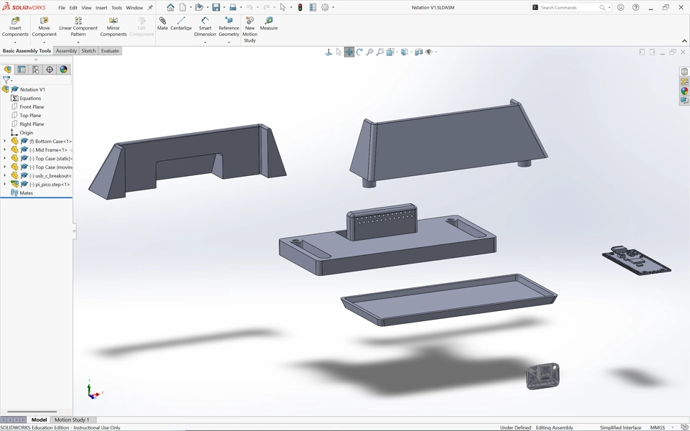The image size is (690, 431).
Task: Select the Centerline sketch tool
Action: 181,24
